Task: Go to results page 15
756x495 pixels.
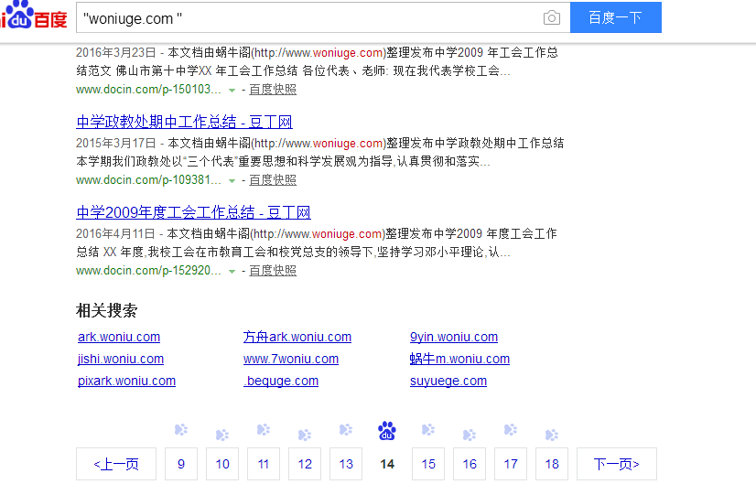Action: 428,464
